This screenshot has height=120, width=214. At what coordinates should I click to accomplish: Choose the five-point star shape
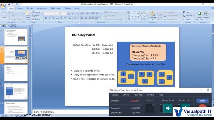[x=144, y=19]
